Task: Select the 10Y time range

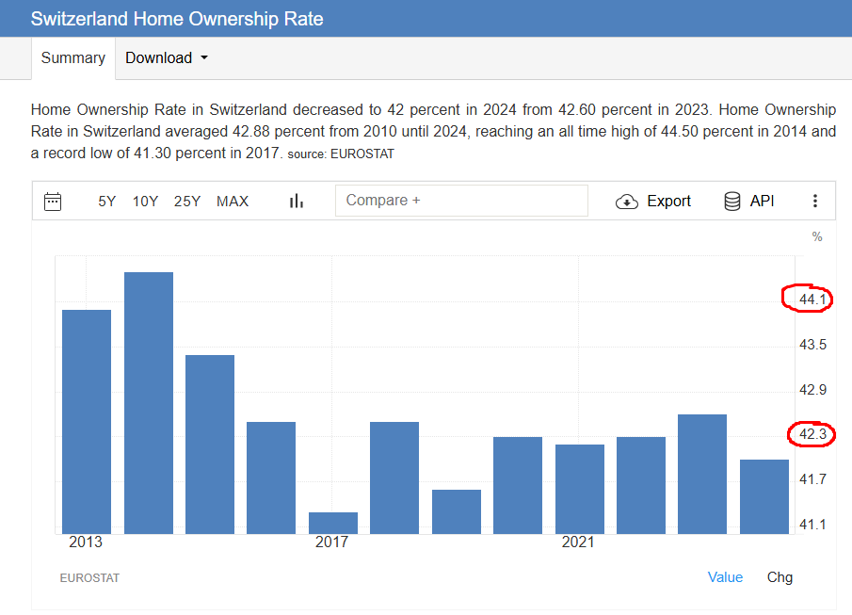Action: pos(145,202)
